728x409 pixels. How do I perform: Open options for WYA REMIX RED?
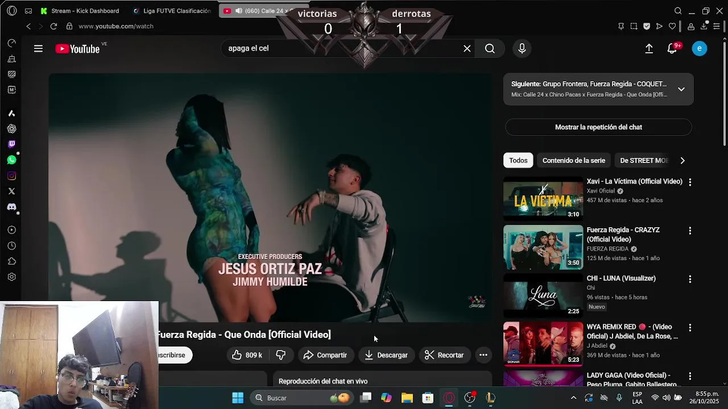pos(690,328)
